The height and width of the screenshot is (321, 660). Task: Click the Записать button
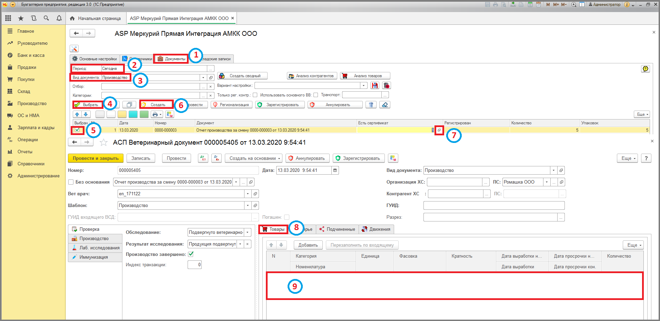(x=141, y=158)
